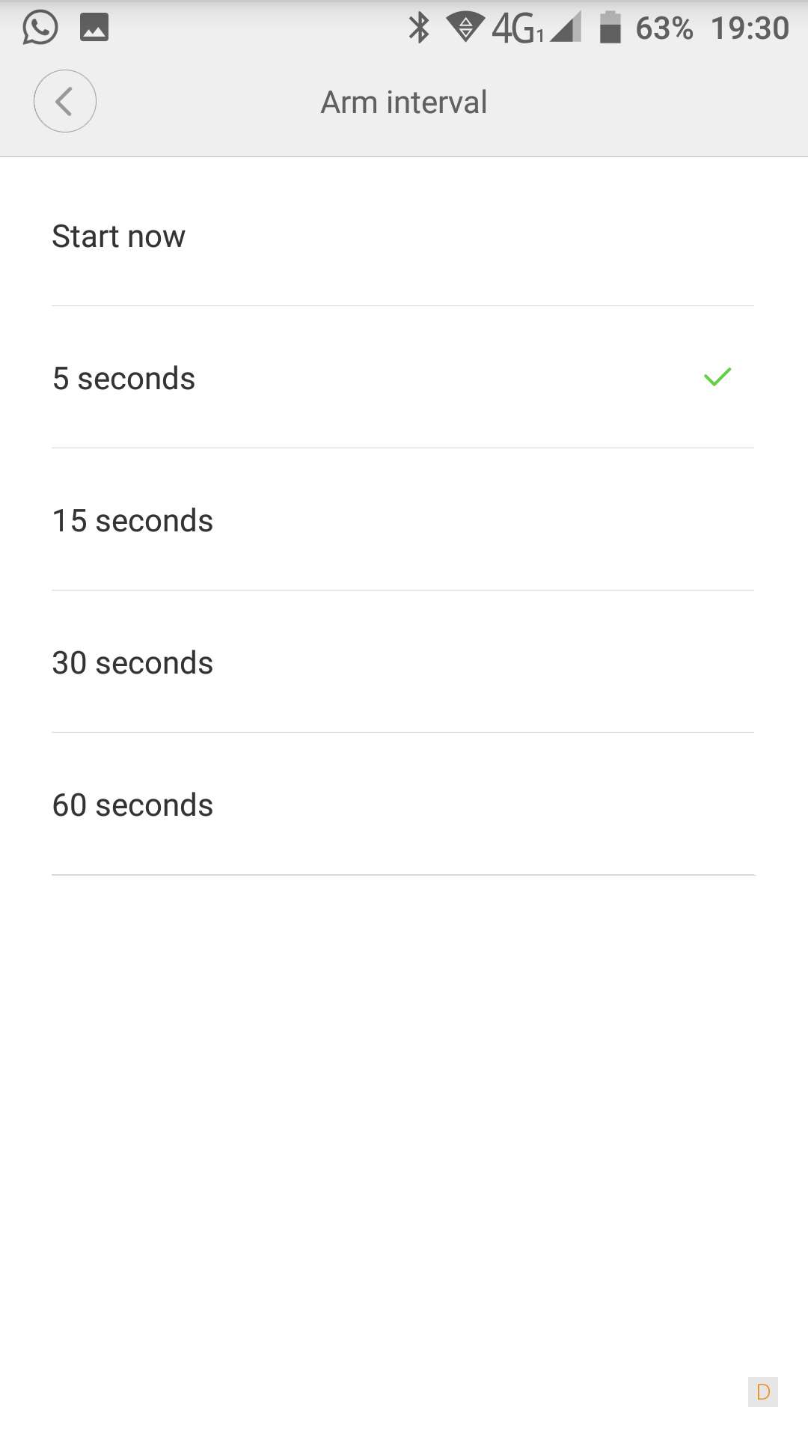Tap the mobile signal strength triangle
The height and width of the screenshot is (1437, 808).
(x=566, y=28)
